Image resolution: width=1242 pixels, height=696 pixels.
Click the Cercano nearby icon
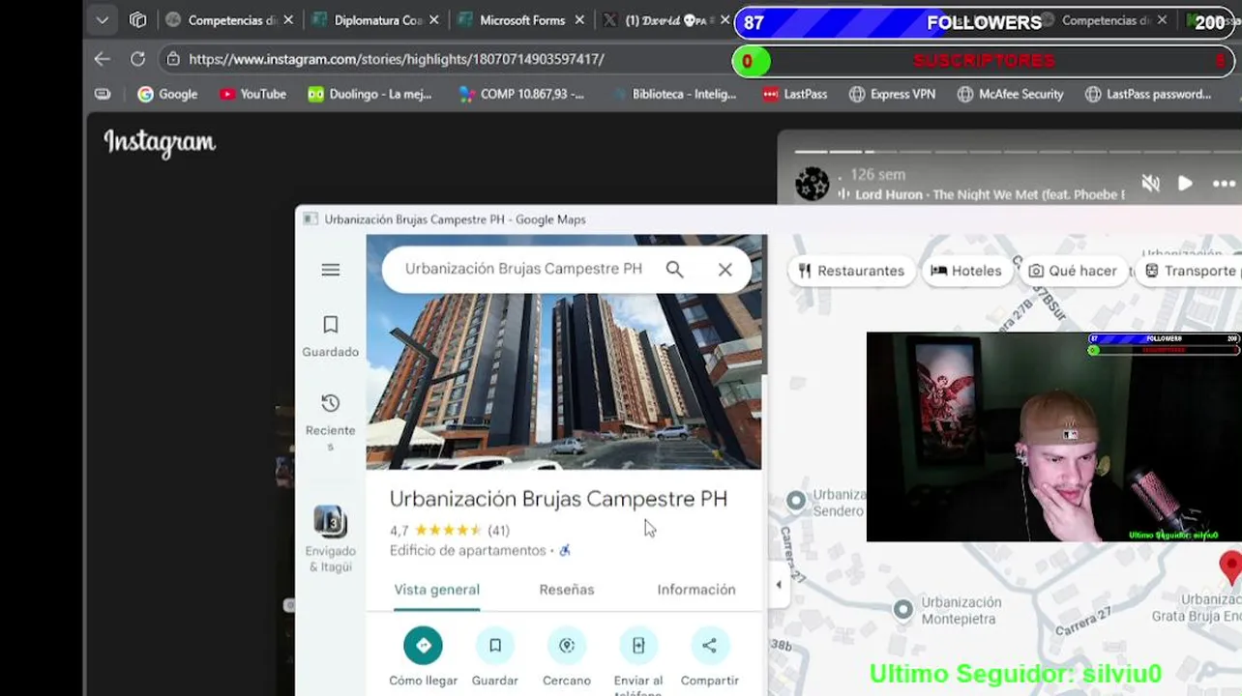tap(567, 646)
